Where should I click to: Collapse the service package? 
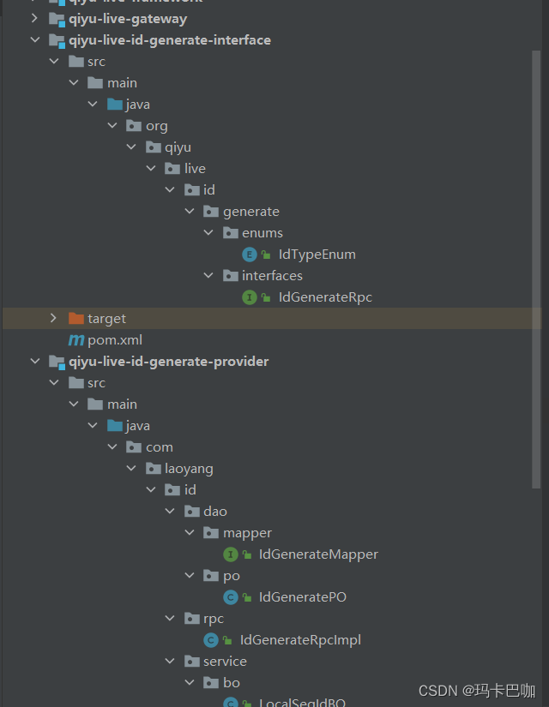tap(171, 661)
